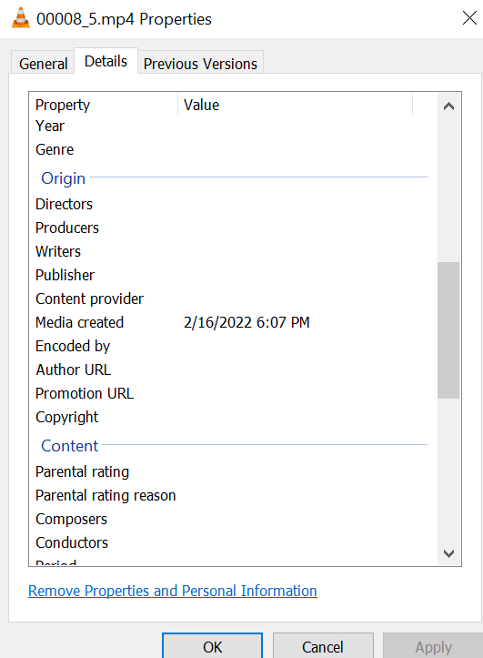Click the vertical scrollbar thumb
This screenshot has width=483, height=658.
pyautogui.click(x=448, y=329)
